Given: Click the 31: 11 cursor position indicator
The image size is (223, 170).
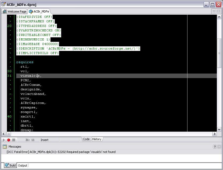Looking at the screenshot, I should pyautogui.click(x=30, y=140).
